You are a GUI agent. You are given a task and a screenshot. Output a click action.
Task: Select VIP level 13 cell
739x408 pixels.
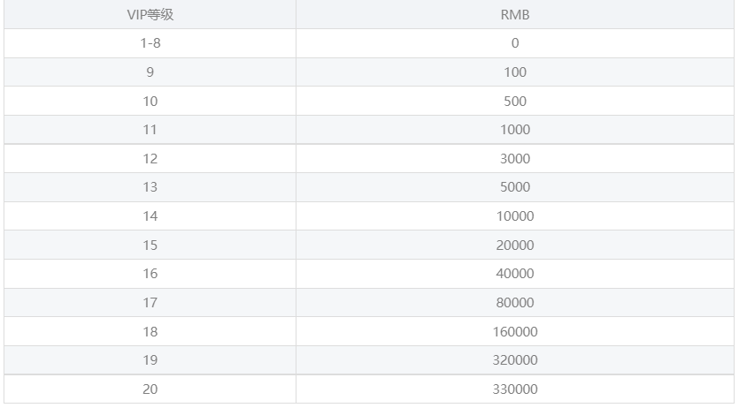tap(150, 187)
